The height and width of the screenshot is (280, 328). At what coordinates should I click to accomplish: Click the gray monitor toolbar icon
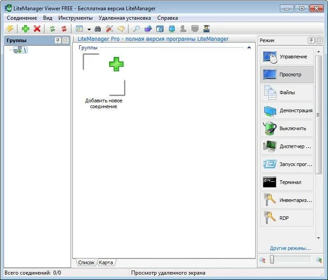195,29
